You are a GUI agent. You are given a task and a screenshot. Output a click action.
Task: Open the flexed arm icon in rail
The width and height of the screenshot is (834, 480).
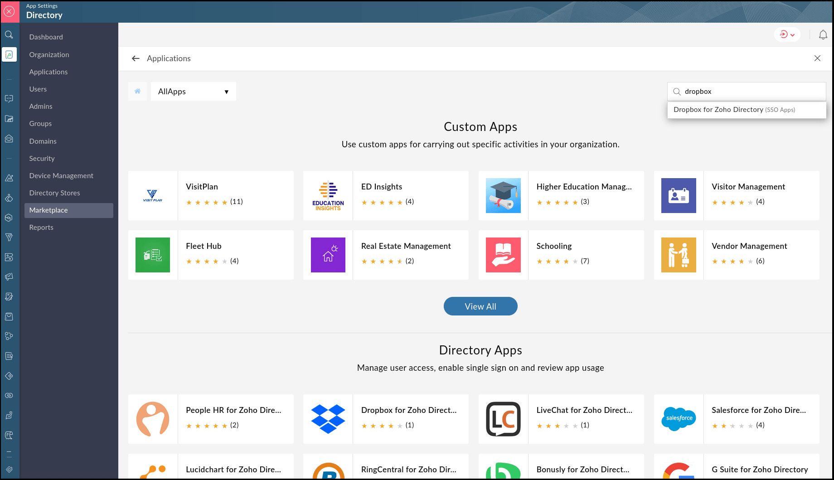(x=9, y=415)
